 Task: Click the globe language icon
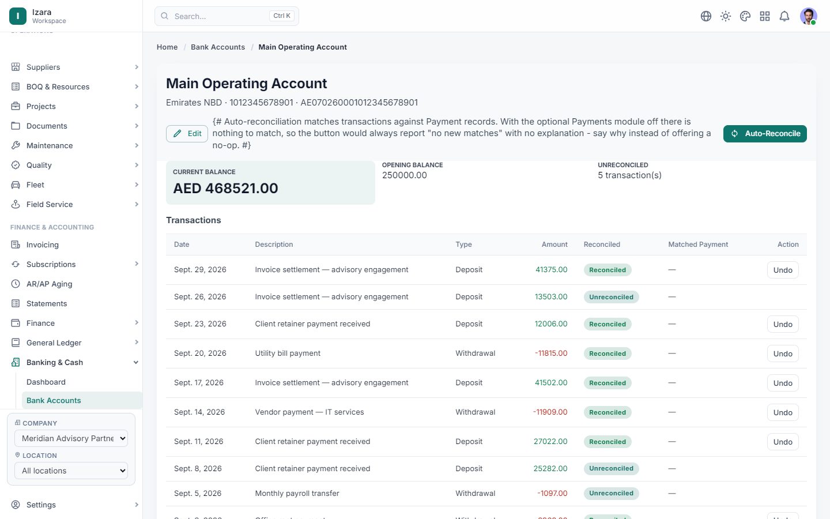[x=706, y=16]
